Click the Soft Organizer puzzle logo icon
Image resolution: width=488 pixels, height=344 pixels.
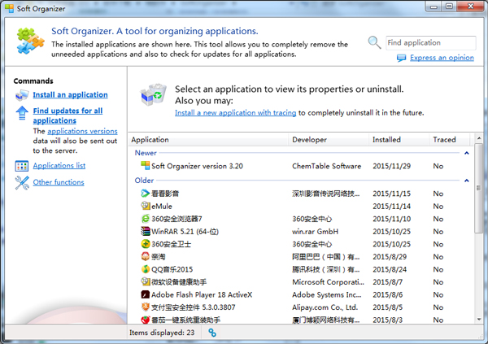[x=31, y=41]
